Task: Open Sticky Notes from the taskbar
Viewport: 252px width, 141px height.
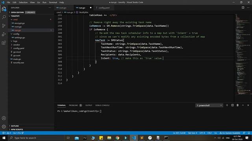Action: pos(101,138)
